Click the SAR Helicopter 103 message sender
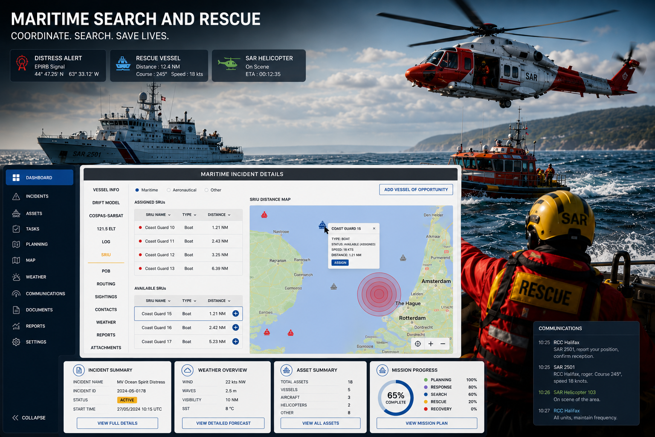This screenshot has width=655, height=437. (x=575, y=392)
